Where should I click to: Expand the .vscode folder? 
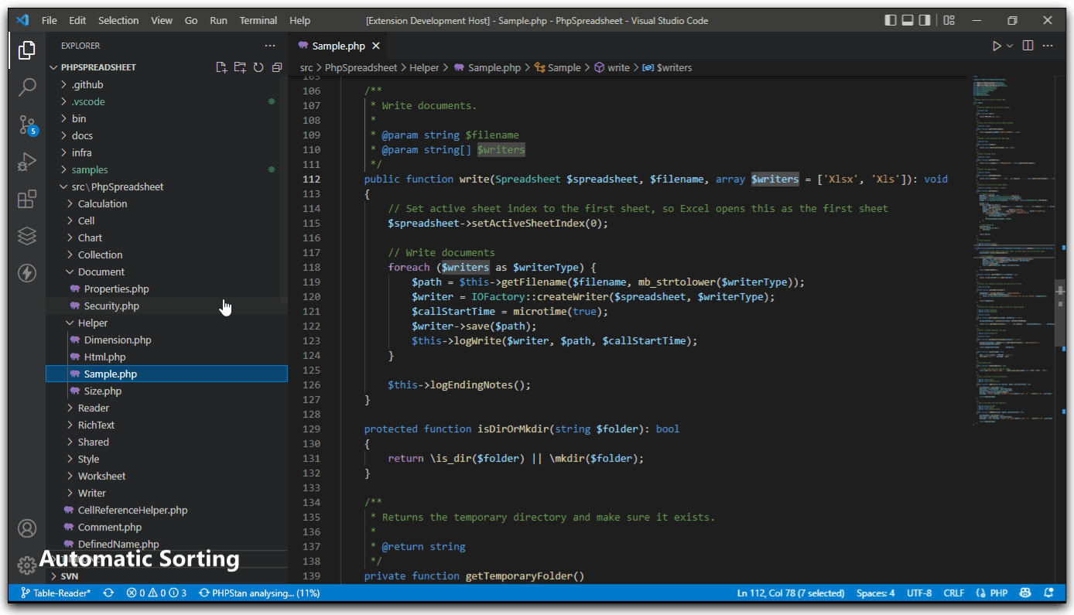166,101
